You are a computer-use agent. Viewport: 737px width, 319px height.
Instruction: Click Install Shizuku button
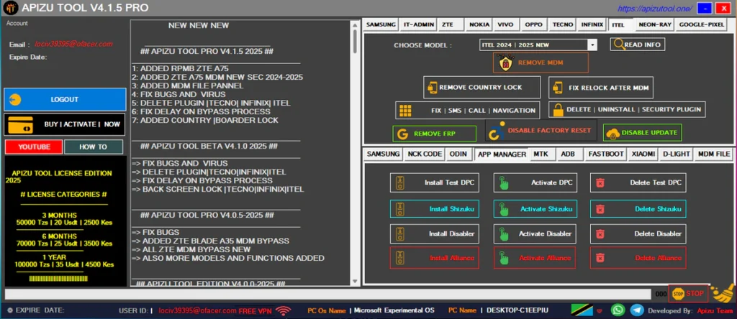pos(435,209)
